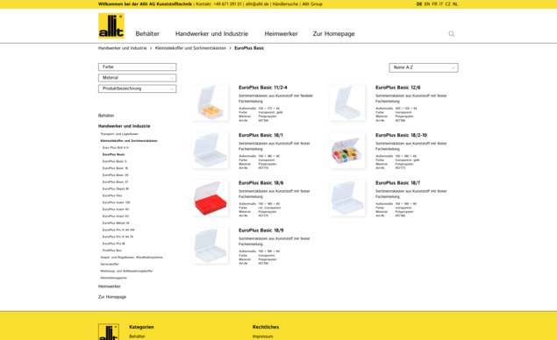Select Handwerker und Industrie in the navigation
Viewport: 557px width, 340px height.
(211, 33)
